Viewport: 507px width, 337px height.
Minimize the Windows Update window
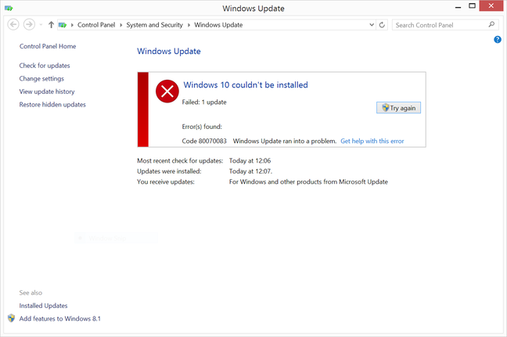(458, 6)
